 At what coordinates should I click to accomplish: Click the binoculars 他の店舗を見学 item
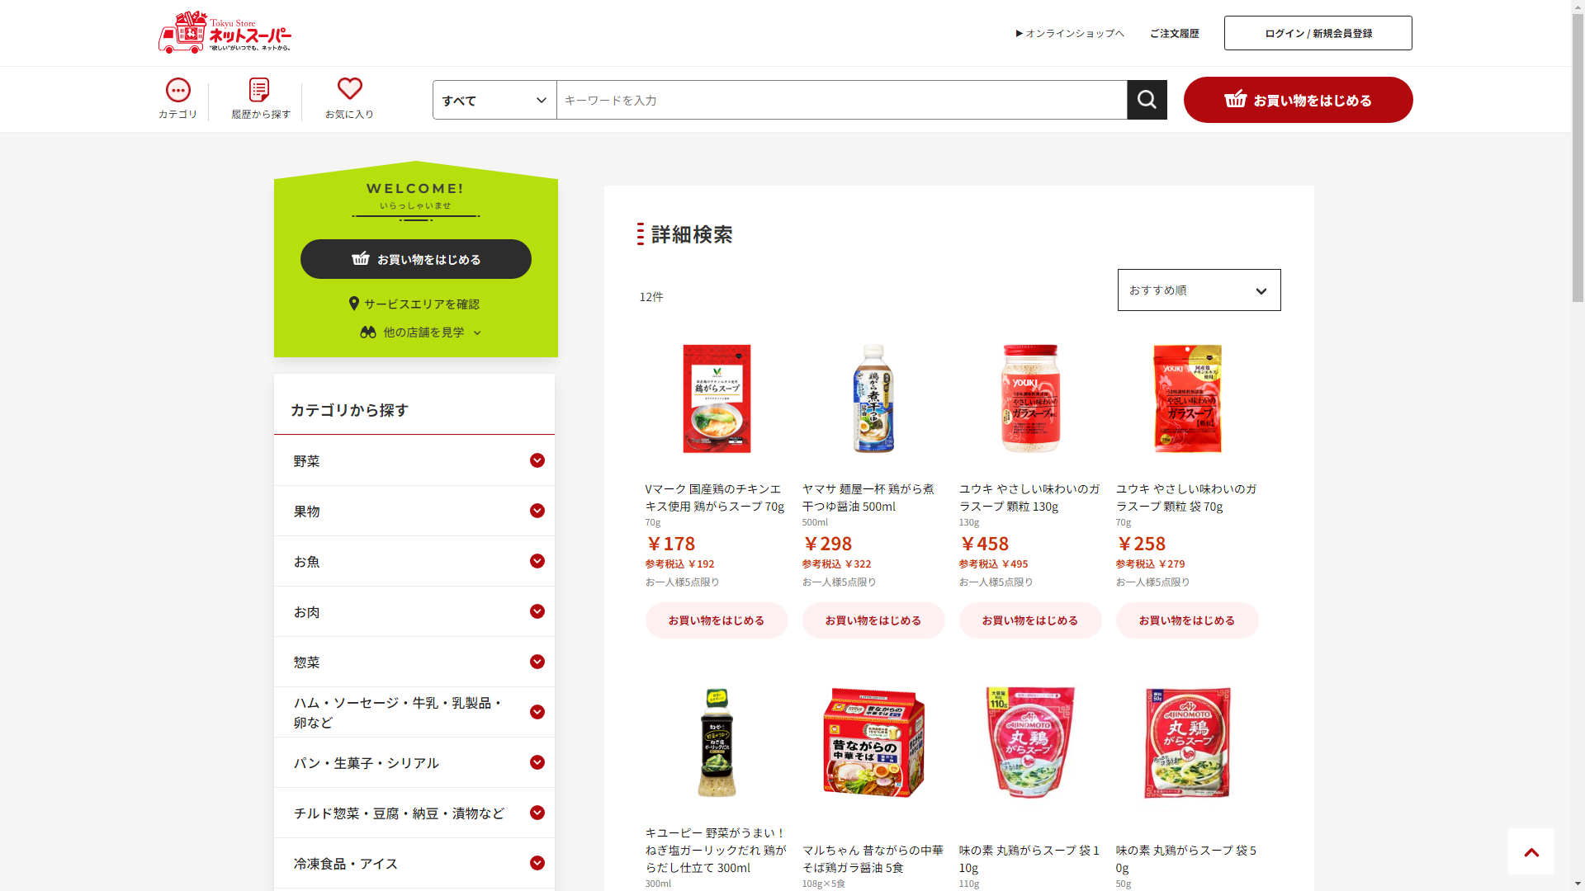[420, 332]
